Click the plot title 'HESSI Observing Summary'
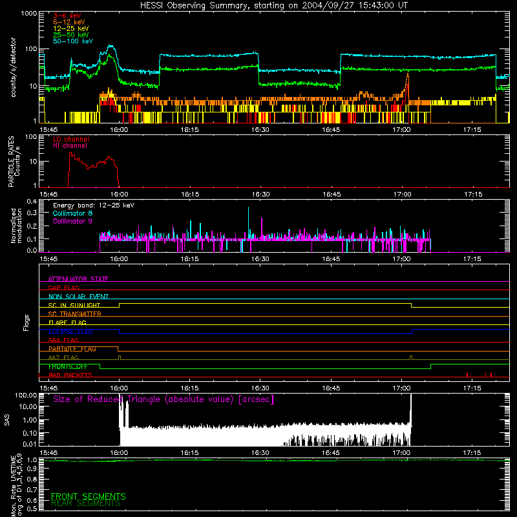 pos(195,6)
